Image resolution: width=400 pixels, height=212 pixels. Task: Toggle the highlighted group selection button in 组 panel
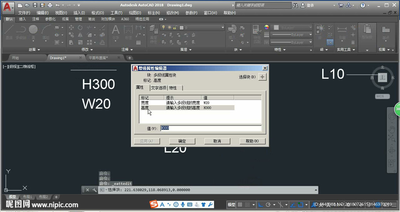coord(330,42)
